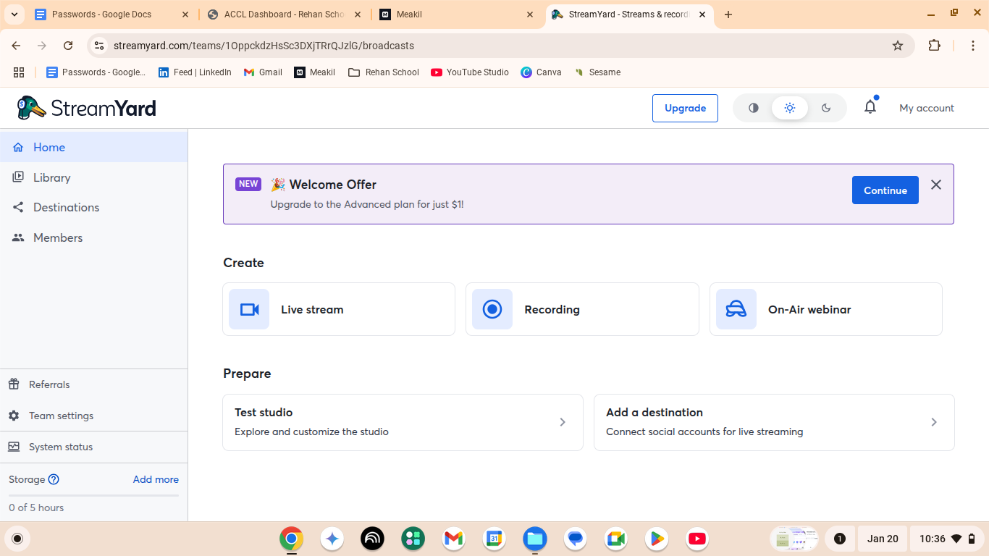989x556 pixels.
Task: Click the On-Air webinar icon
Action: pyautogui.click(x=736, y=309)
